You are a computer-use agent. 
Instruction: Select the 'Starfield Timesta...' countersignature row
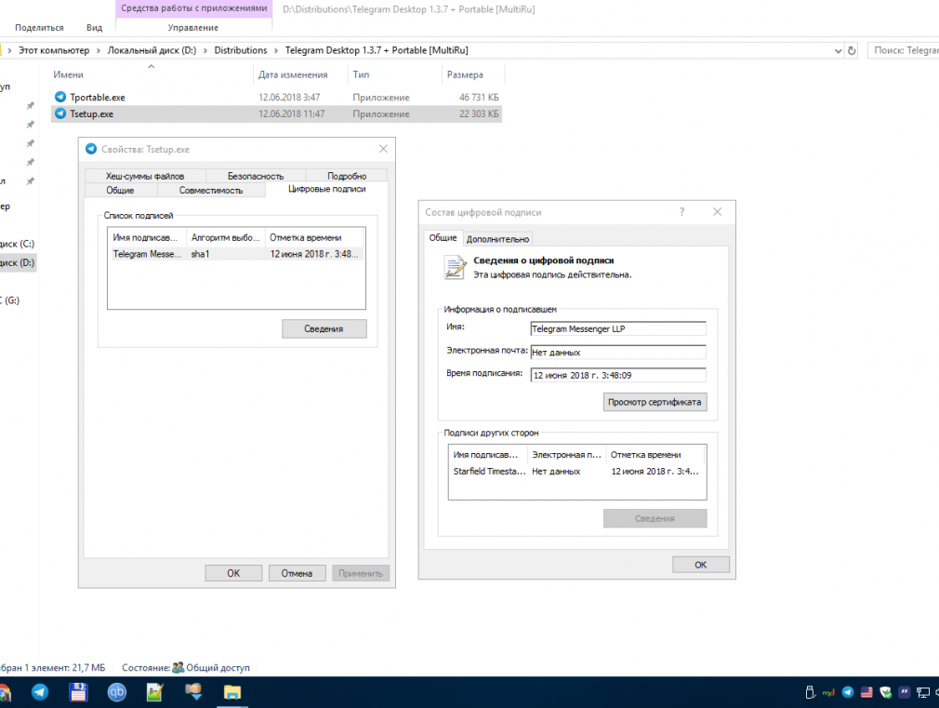577,471
